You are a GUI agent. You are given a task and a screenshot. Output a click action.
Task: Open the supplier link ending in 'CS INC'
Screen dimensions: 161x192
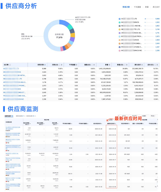point(13,99)
